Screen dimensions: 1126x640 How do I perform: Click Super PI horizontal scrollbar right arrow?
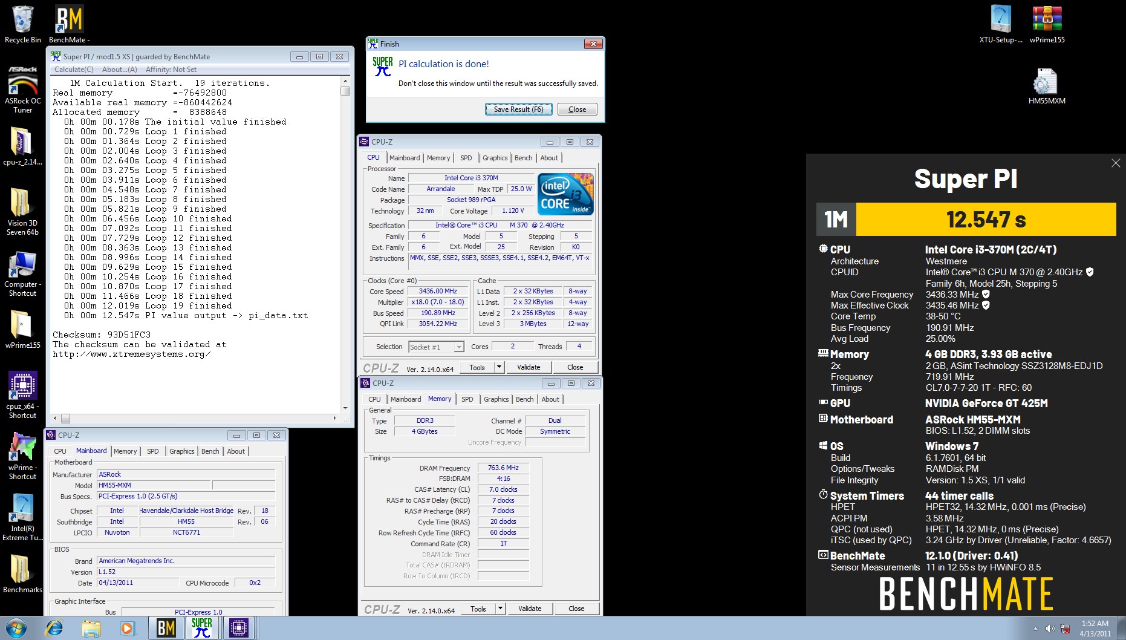(335, 418)
